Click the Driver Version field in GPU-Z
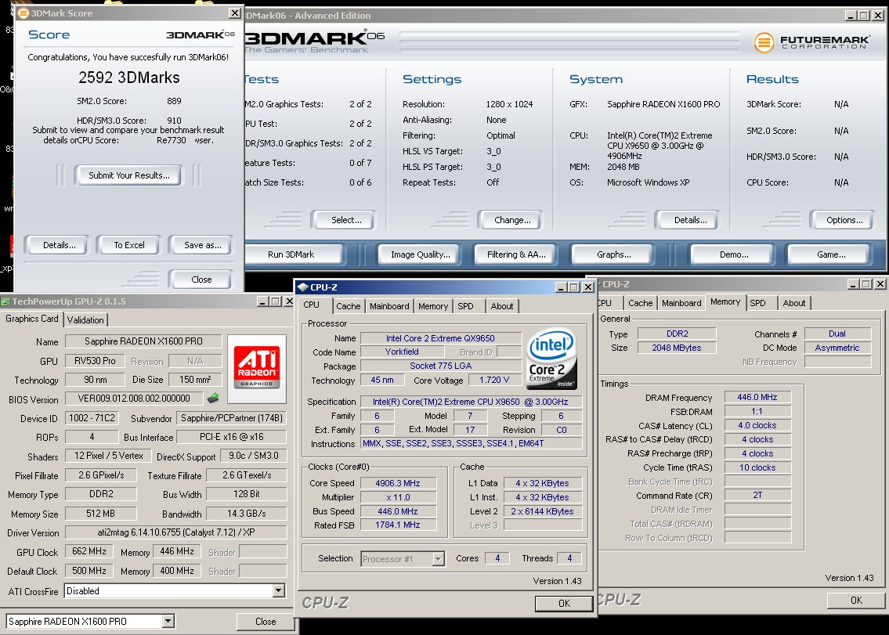889x635 pixels. pos(175,532)
